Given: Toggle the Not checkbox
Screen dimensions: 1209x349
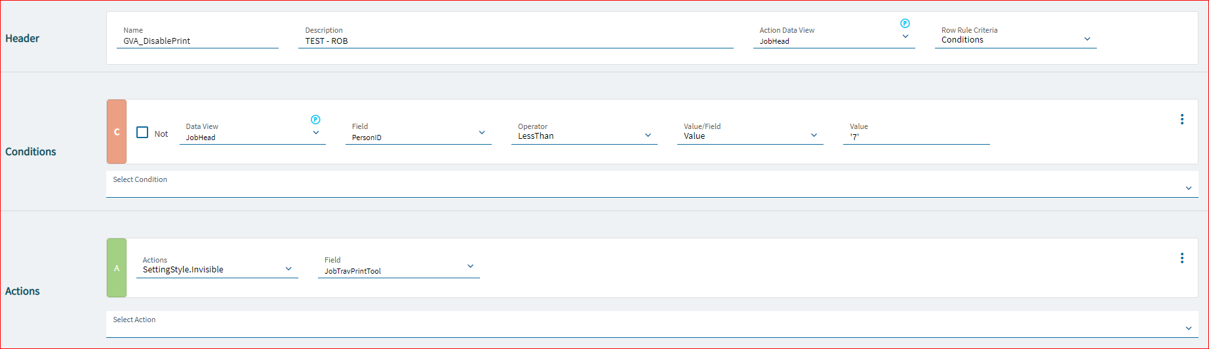Looking at the screenshot, I should click(142, 132).
